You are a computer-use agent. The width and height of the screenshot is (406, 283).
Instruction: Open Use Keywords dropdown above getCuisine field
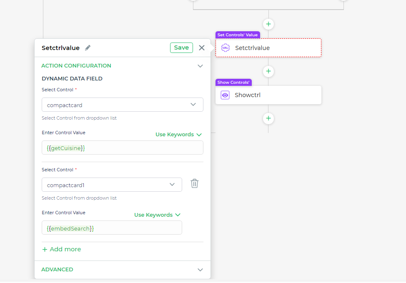[x=178, y=135]
